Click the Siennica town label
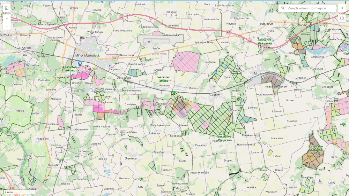 point(131,158)
